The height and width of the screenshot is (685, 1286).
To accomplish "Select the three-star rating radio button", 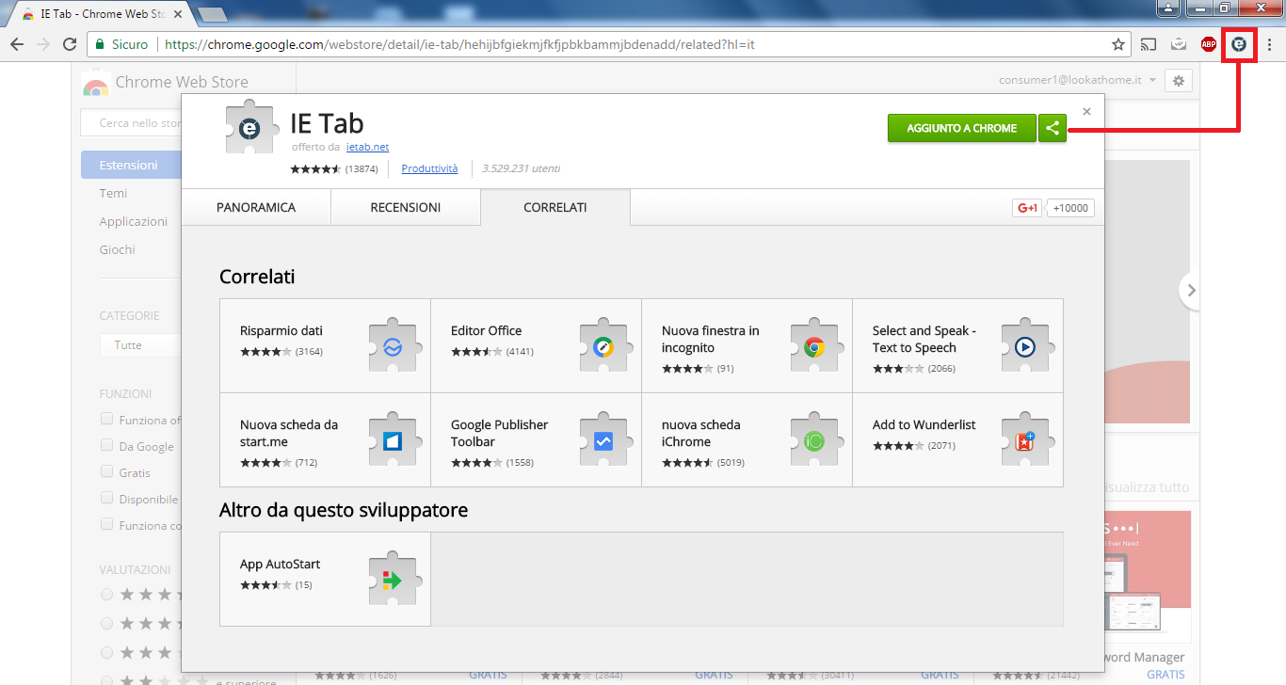I will [x=106, y=652].
